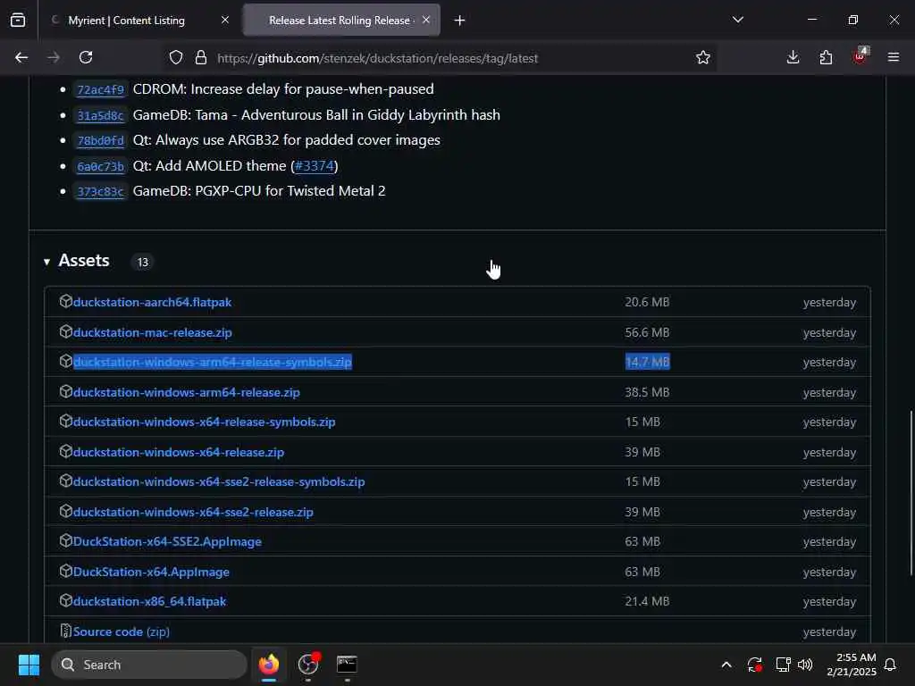Download duckstation-mac-release.zip
The image size is (915, 686).
[152, 332]
